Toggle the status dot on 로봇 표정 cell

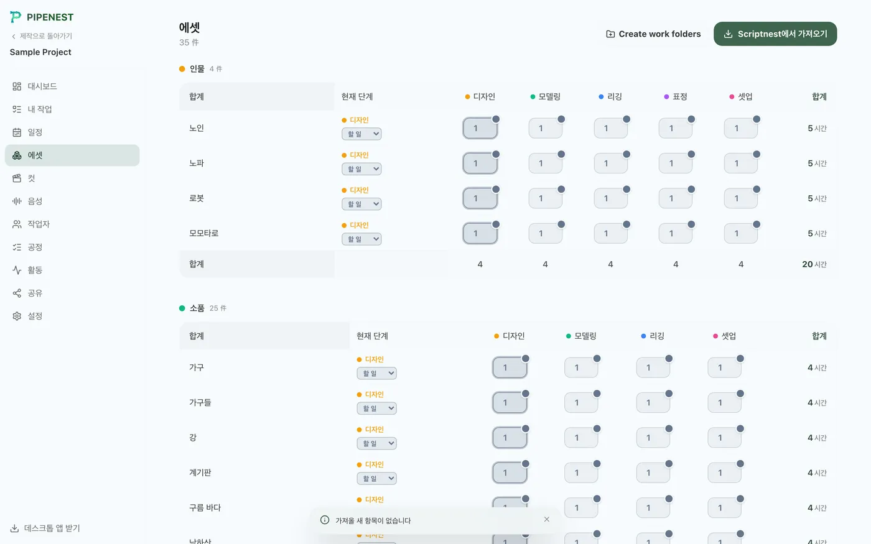pyautogui.click(x=691, y=189)
